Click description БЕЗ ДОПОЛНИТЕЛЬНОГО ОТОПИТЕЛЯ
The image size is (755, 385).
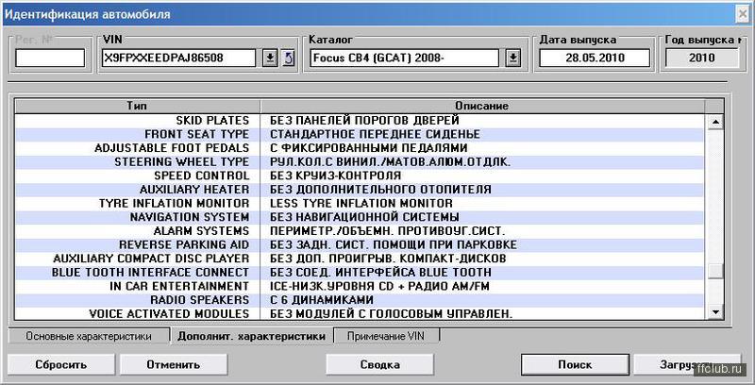tap(381, 190)
